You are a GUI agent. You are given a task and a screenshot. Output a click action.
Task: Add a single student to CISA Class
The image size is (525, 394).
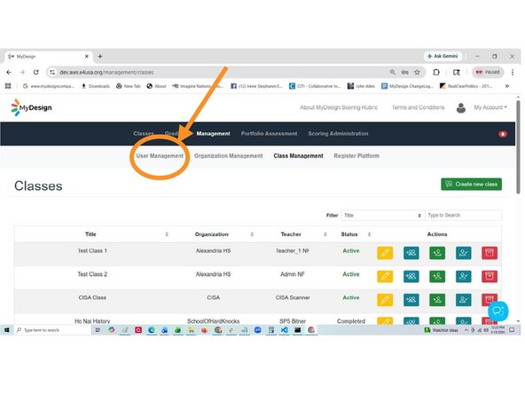(437, 300)
